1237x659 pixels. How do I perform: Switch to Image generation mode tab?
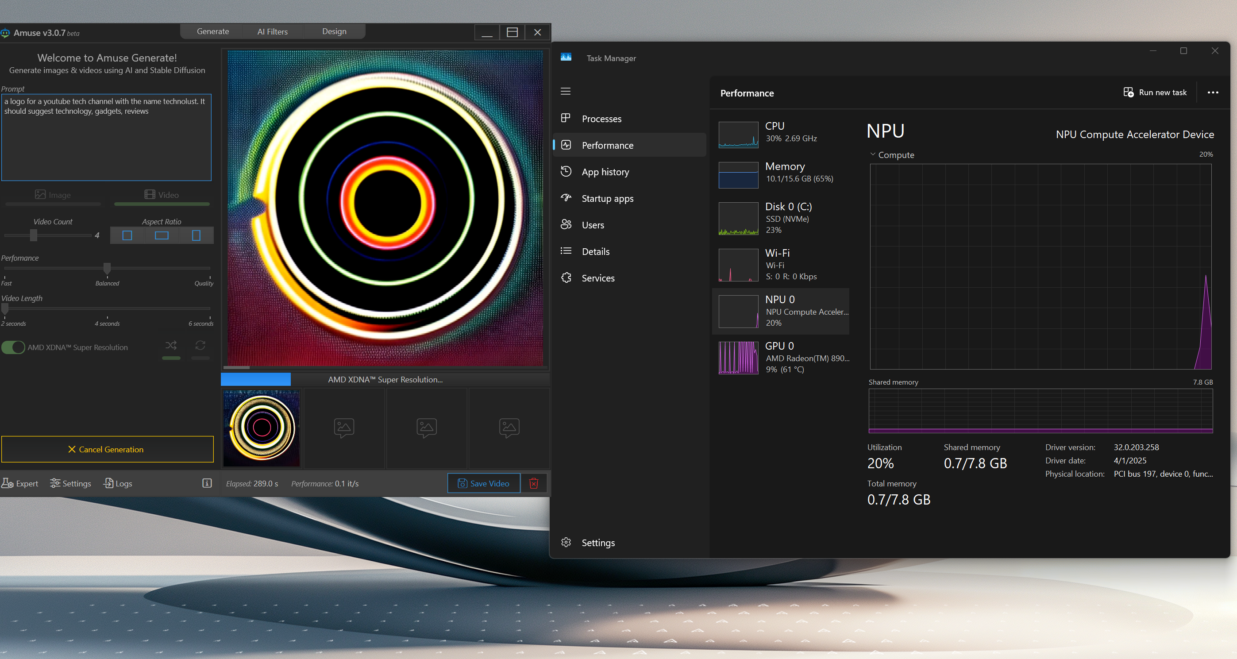pos(53,195)
